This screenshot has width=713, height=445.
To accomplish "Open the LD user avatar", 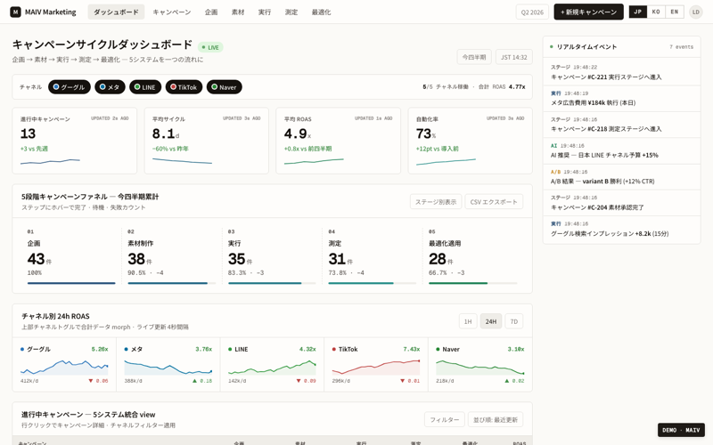I will tap(696, 12).
